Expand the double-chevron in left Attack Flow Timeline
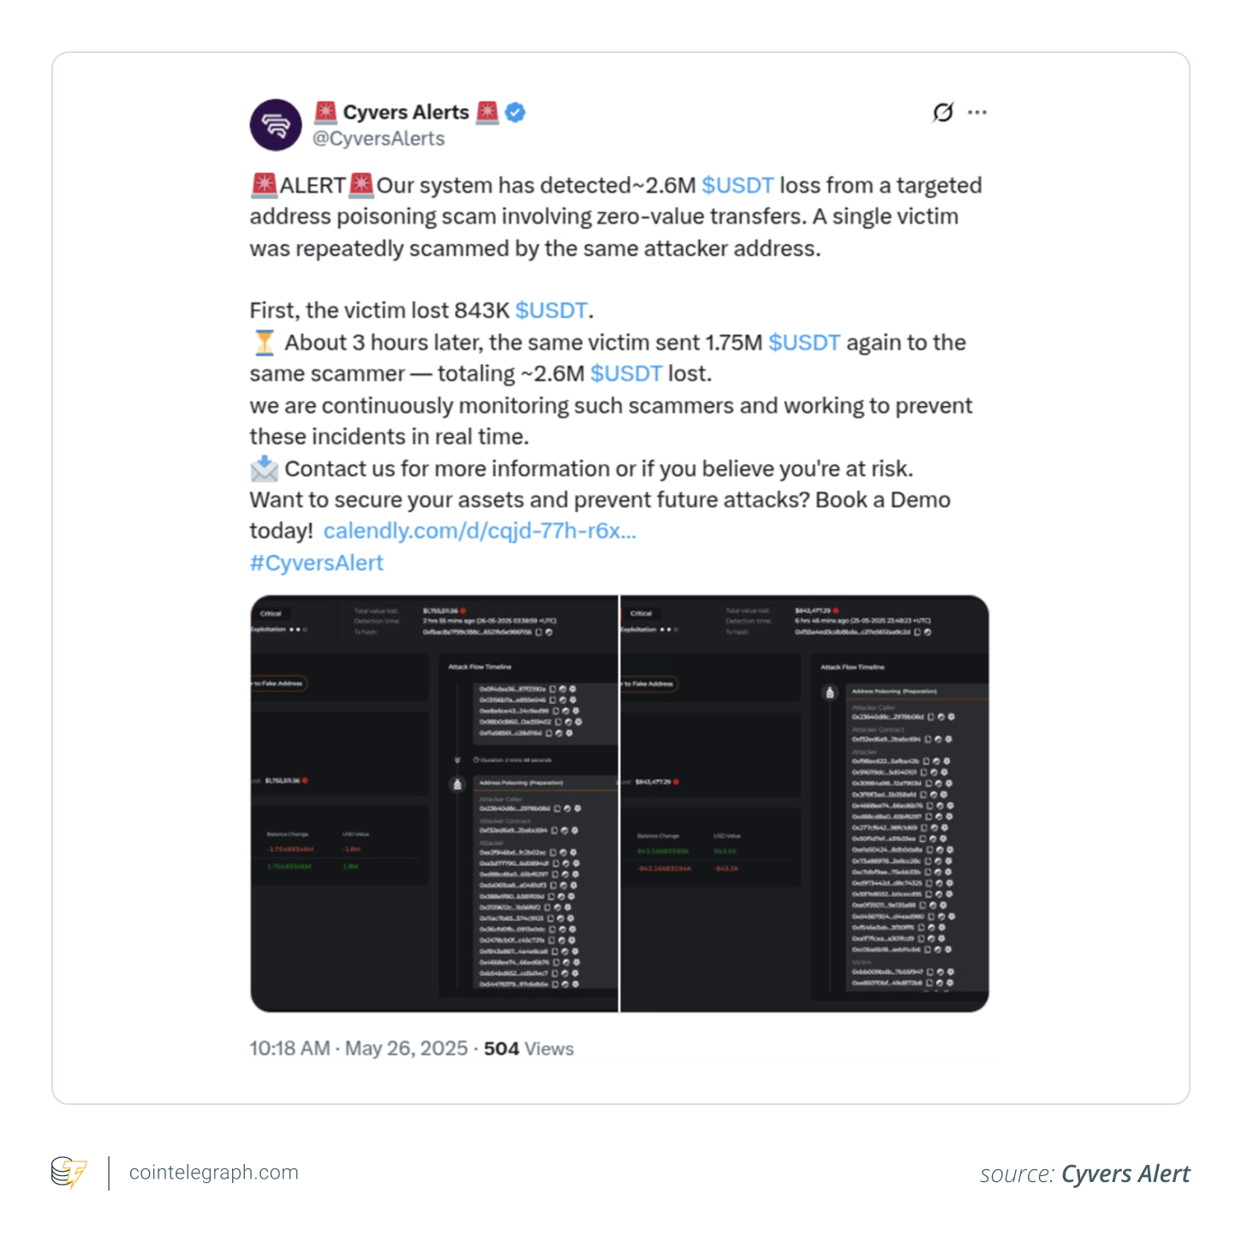 coord(457,760)
